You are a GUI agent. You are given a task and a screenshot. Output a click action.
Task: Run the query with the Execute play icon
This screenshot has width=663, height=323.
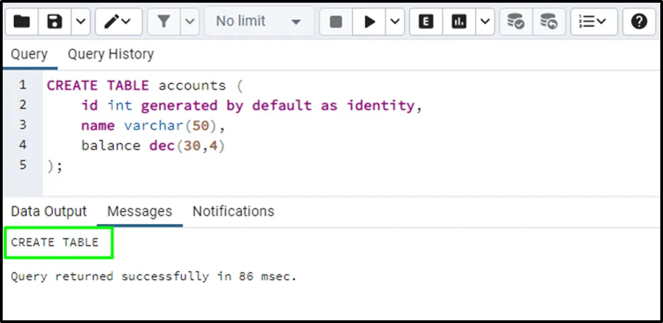(x=370, y=22)
